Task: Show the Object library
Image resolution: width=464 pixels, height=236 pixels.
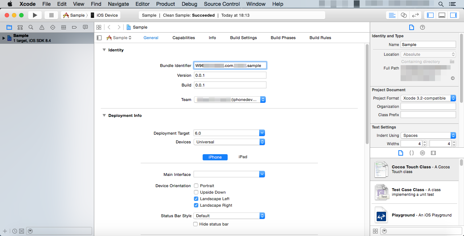Action: [x=422, y=153]
